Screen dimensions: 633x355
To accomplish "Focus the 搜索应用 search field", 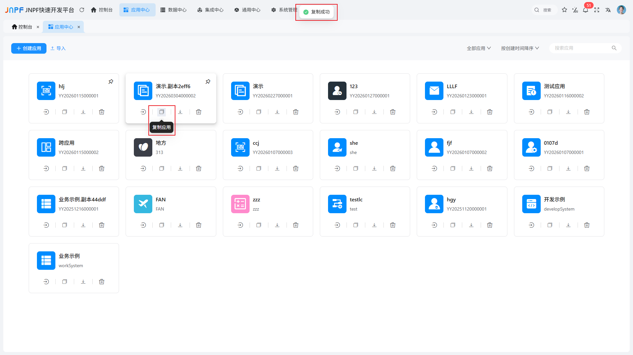I will tap(582, 48).
